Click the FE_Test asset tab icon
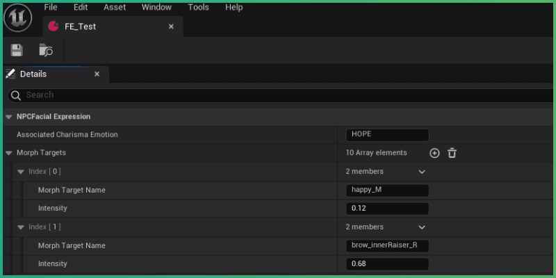The image size is (556, 278). pos(54,26)
